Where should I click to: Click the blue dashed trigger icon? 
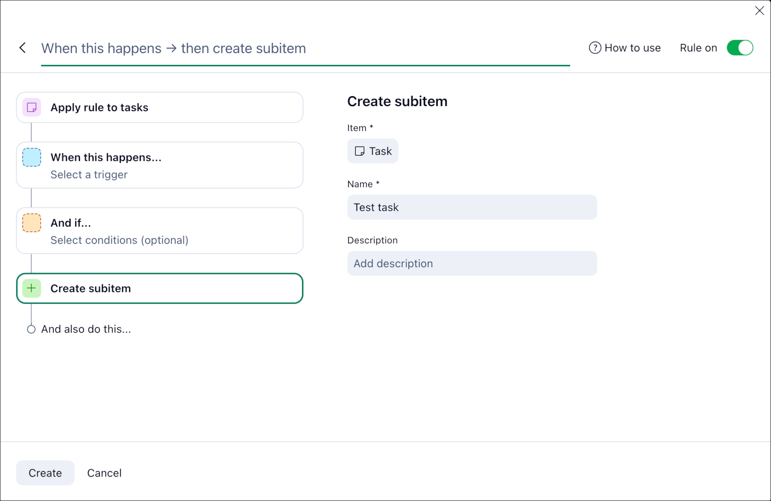pos(32,157)
